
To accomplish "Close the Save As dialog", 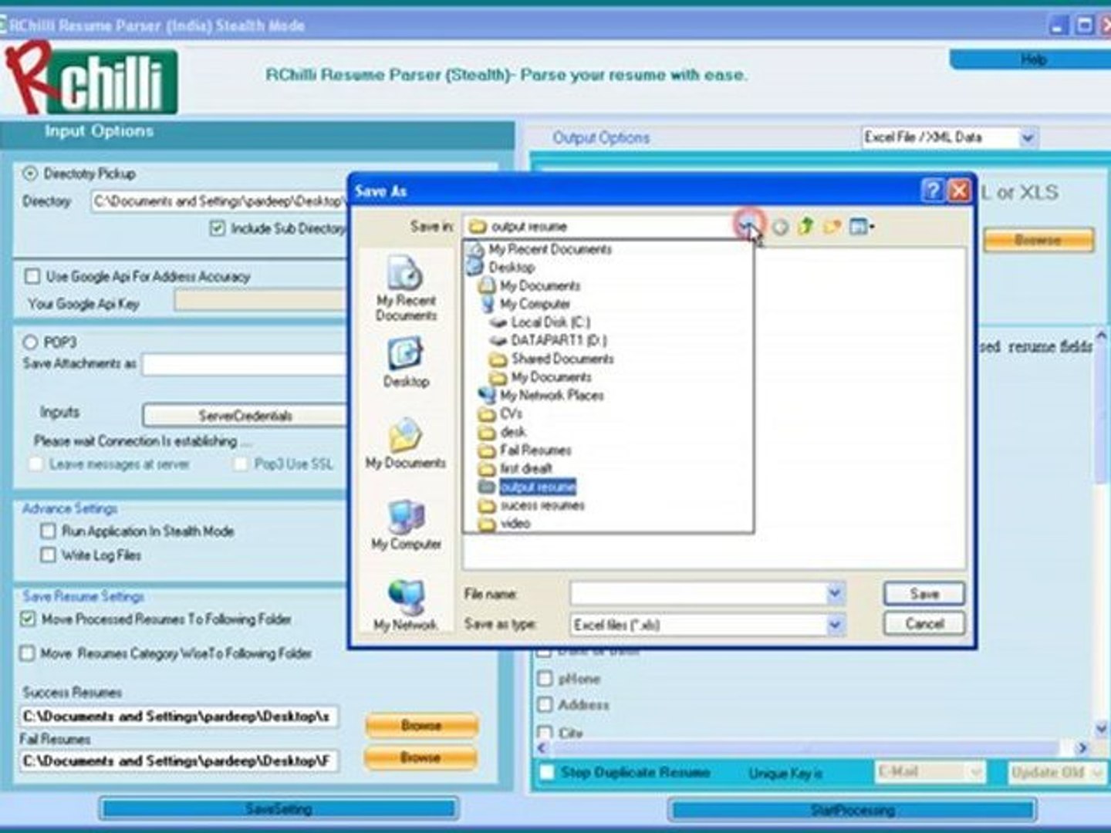I will [x=959, y=191].
